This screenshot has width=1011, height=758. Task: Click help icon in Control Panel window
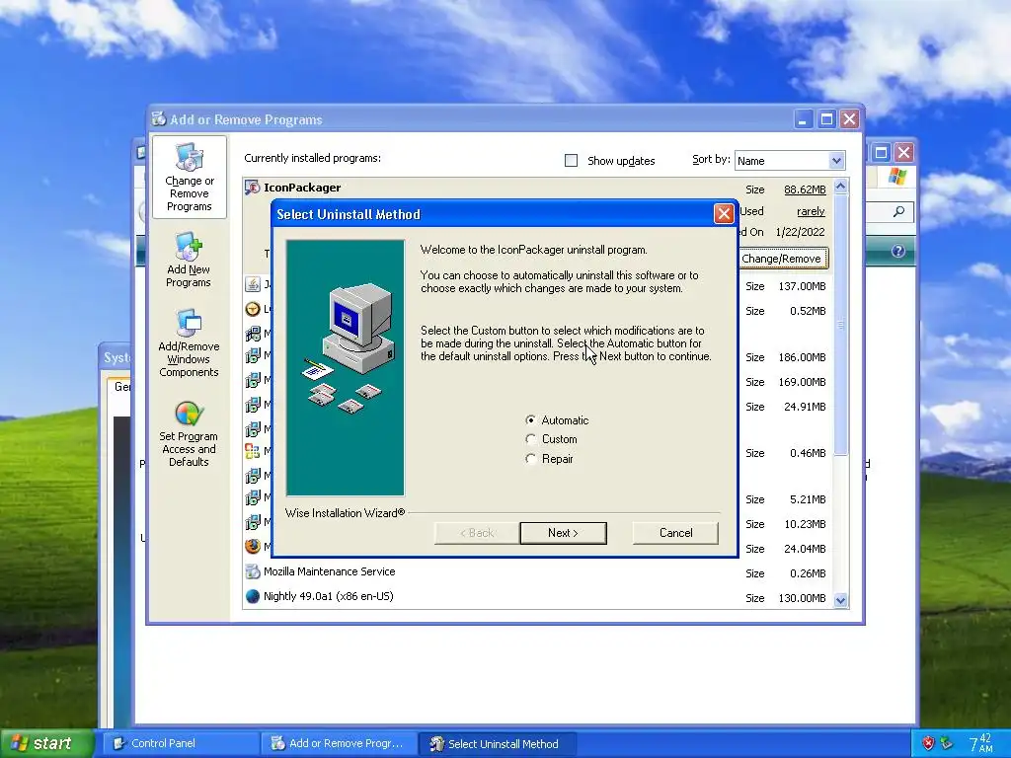[x=897, y=252]
